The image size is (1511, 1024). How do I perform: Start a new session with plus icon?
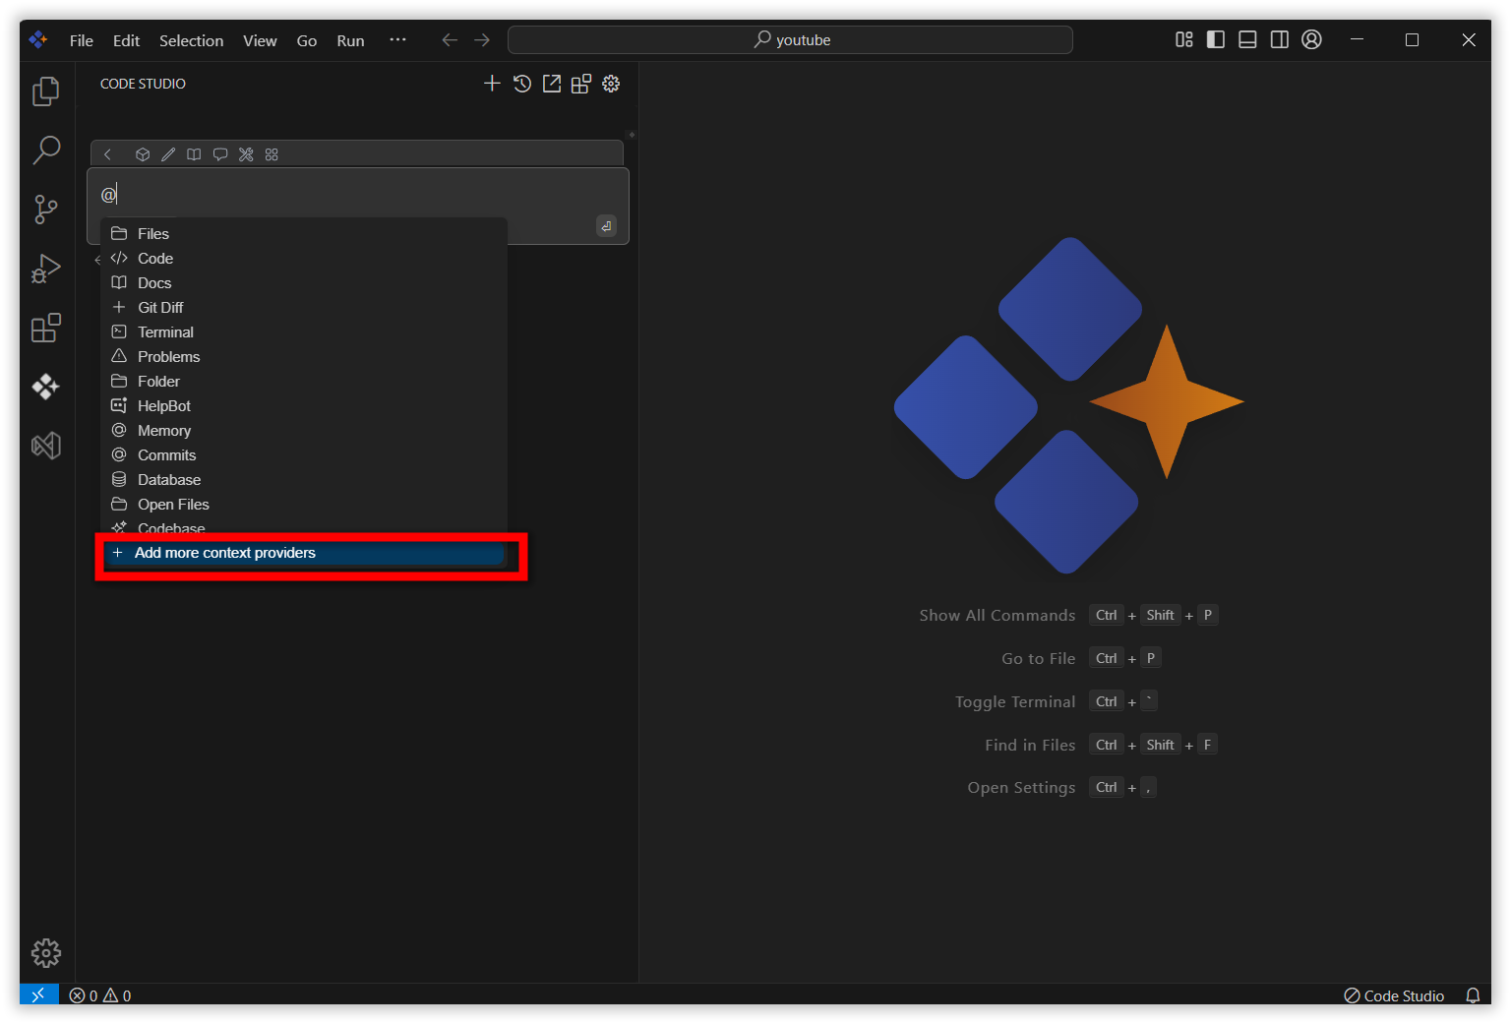tap(492, 84)
